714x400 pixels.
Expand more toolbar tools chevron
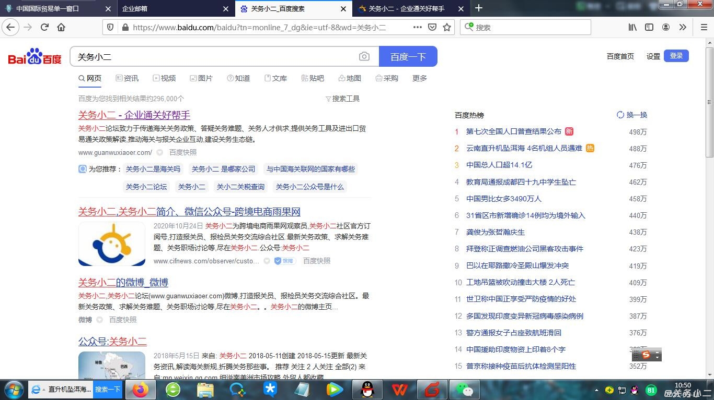click(683, 27)
